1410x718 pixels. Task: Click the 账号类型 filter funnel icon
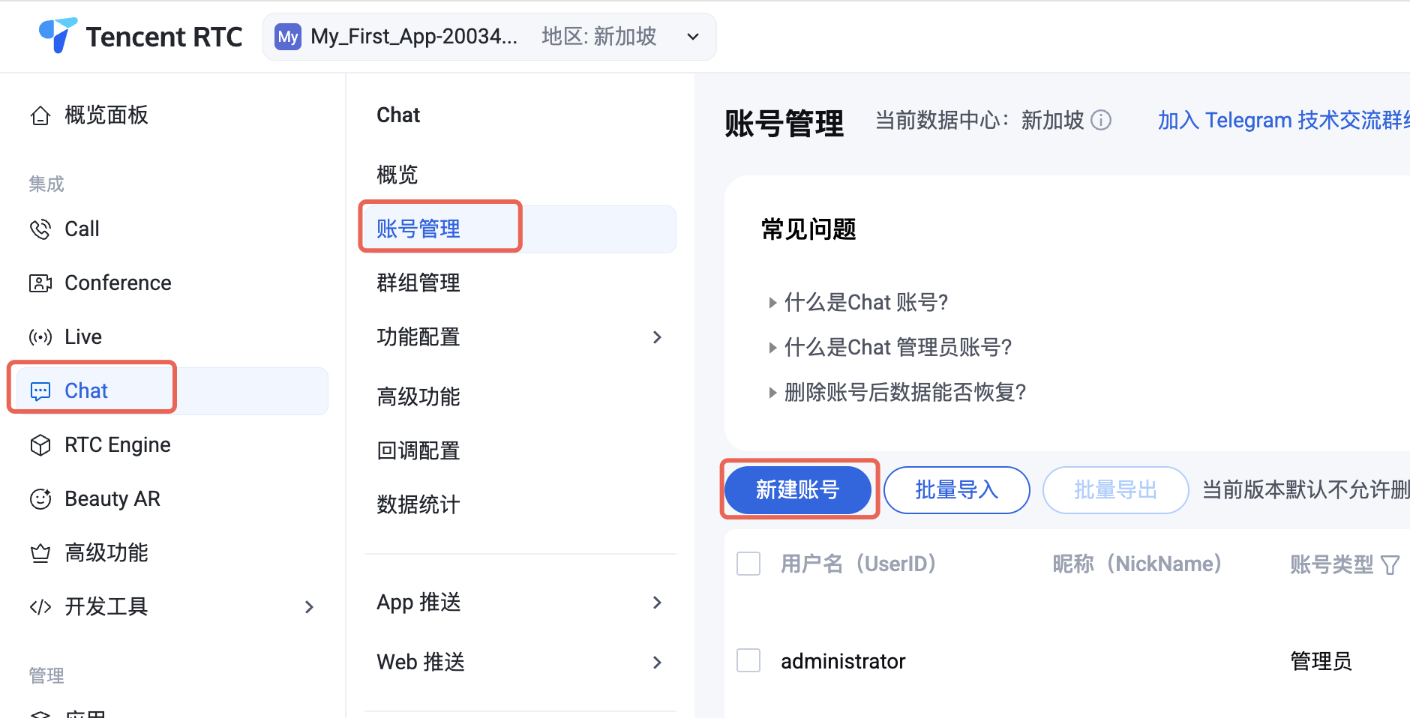click(1390, 564)
